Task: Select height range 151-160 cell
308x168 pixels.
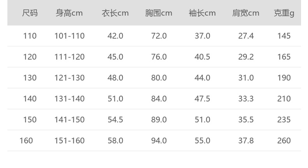Action: click(x=69, y=141)
